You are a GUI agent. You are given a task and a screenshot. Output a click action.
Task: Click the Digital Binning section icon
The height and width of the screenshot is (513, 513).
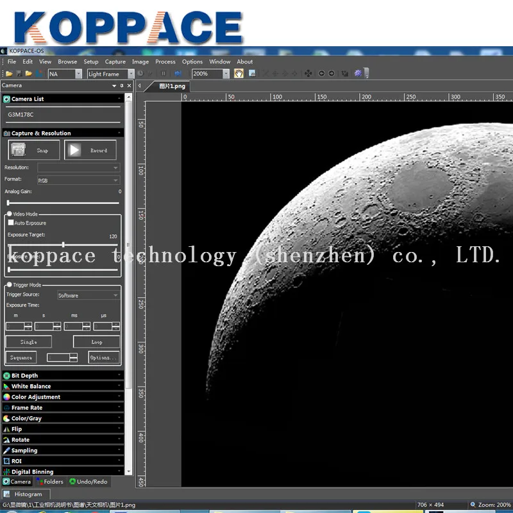tap(6, 472)
